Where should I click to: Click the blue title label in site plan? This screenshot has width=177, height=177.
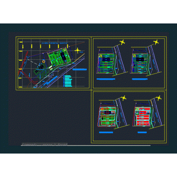(80, 69)
